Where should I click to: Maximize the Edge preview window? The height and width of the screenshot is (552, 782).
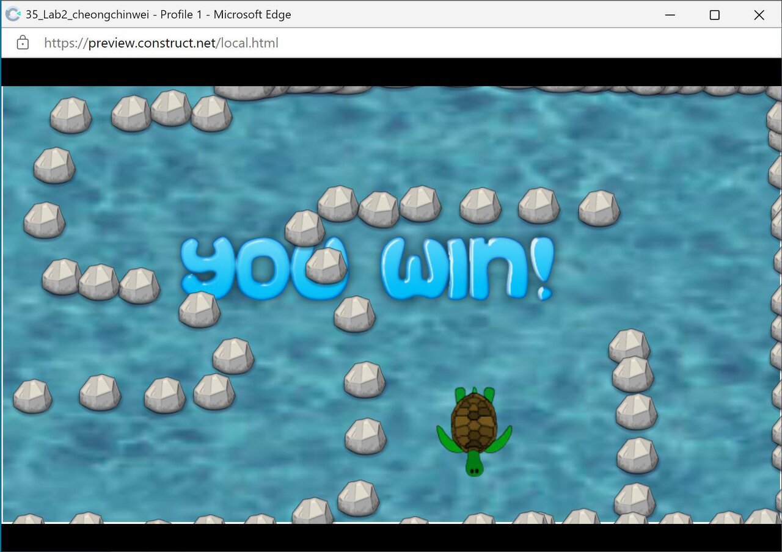[714, 15]
